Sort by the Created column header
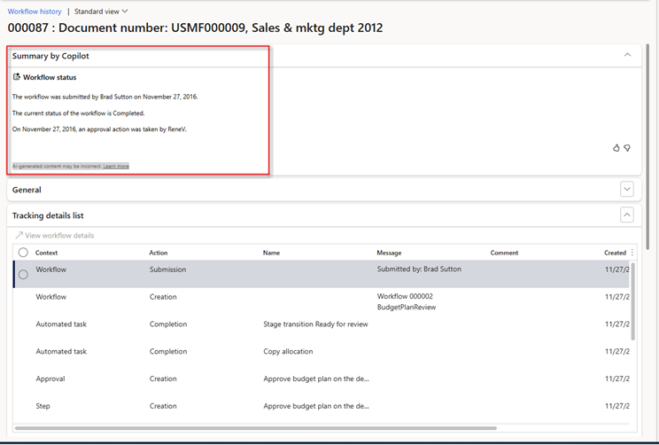 (616, 253)
